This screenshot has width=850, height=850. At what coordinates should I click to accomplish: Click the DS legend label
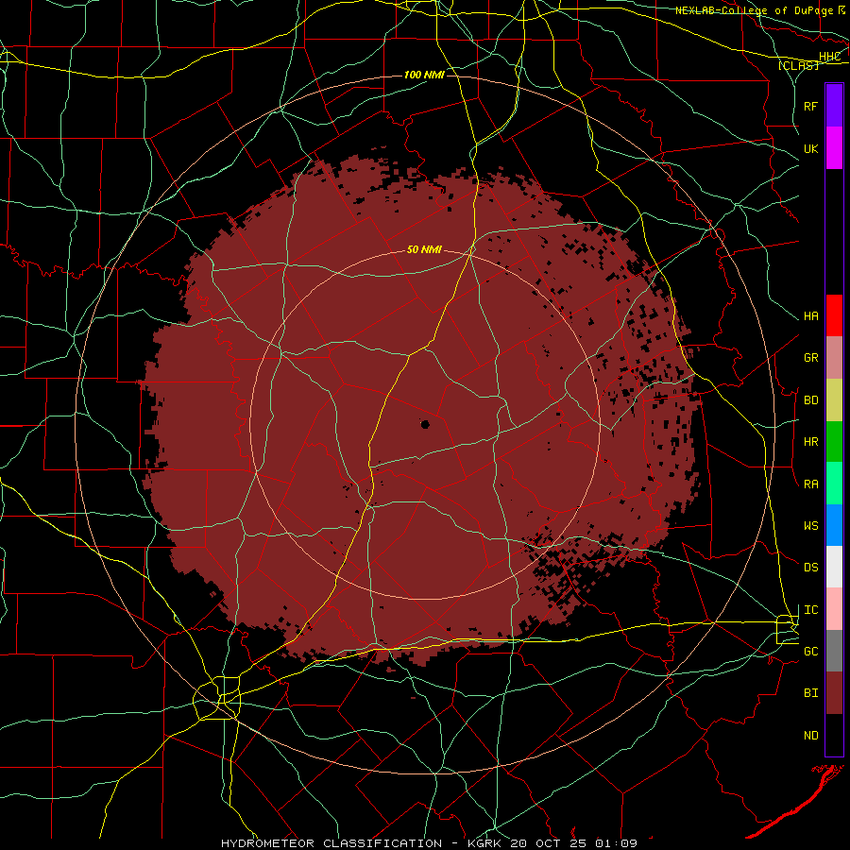click(810, 568)
